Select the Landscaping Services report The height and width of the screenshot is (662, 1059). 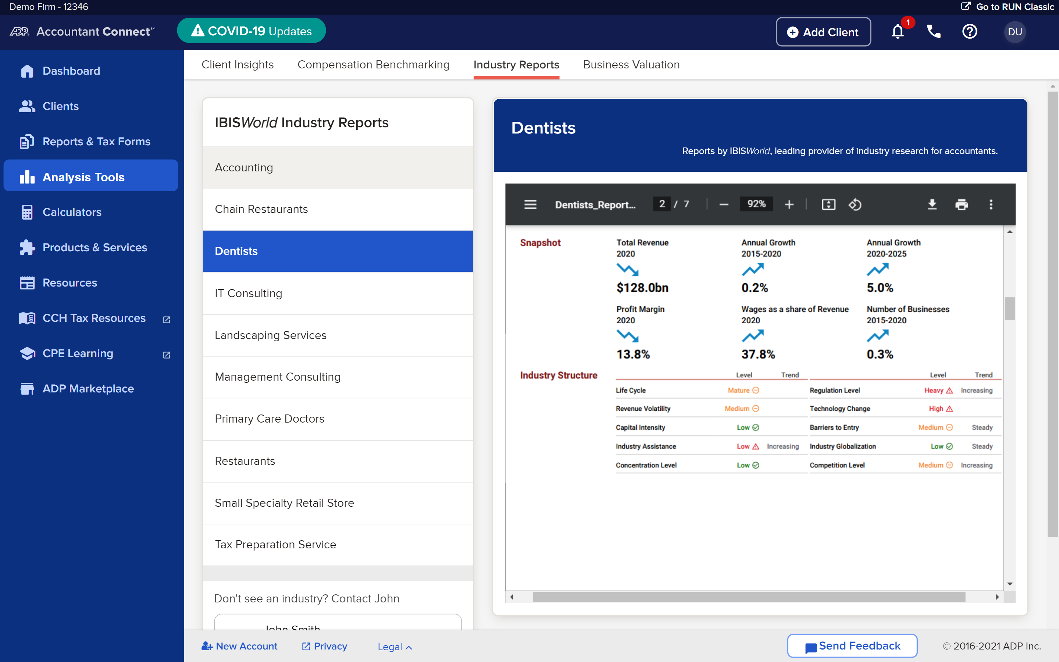(x=338, y=335)
